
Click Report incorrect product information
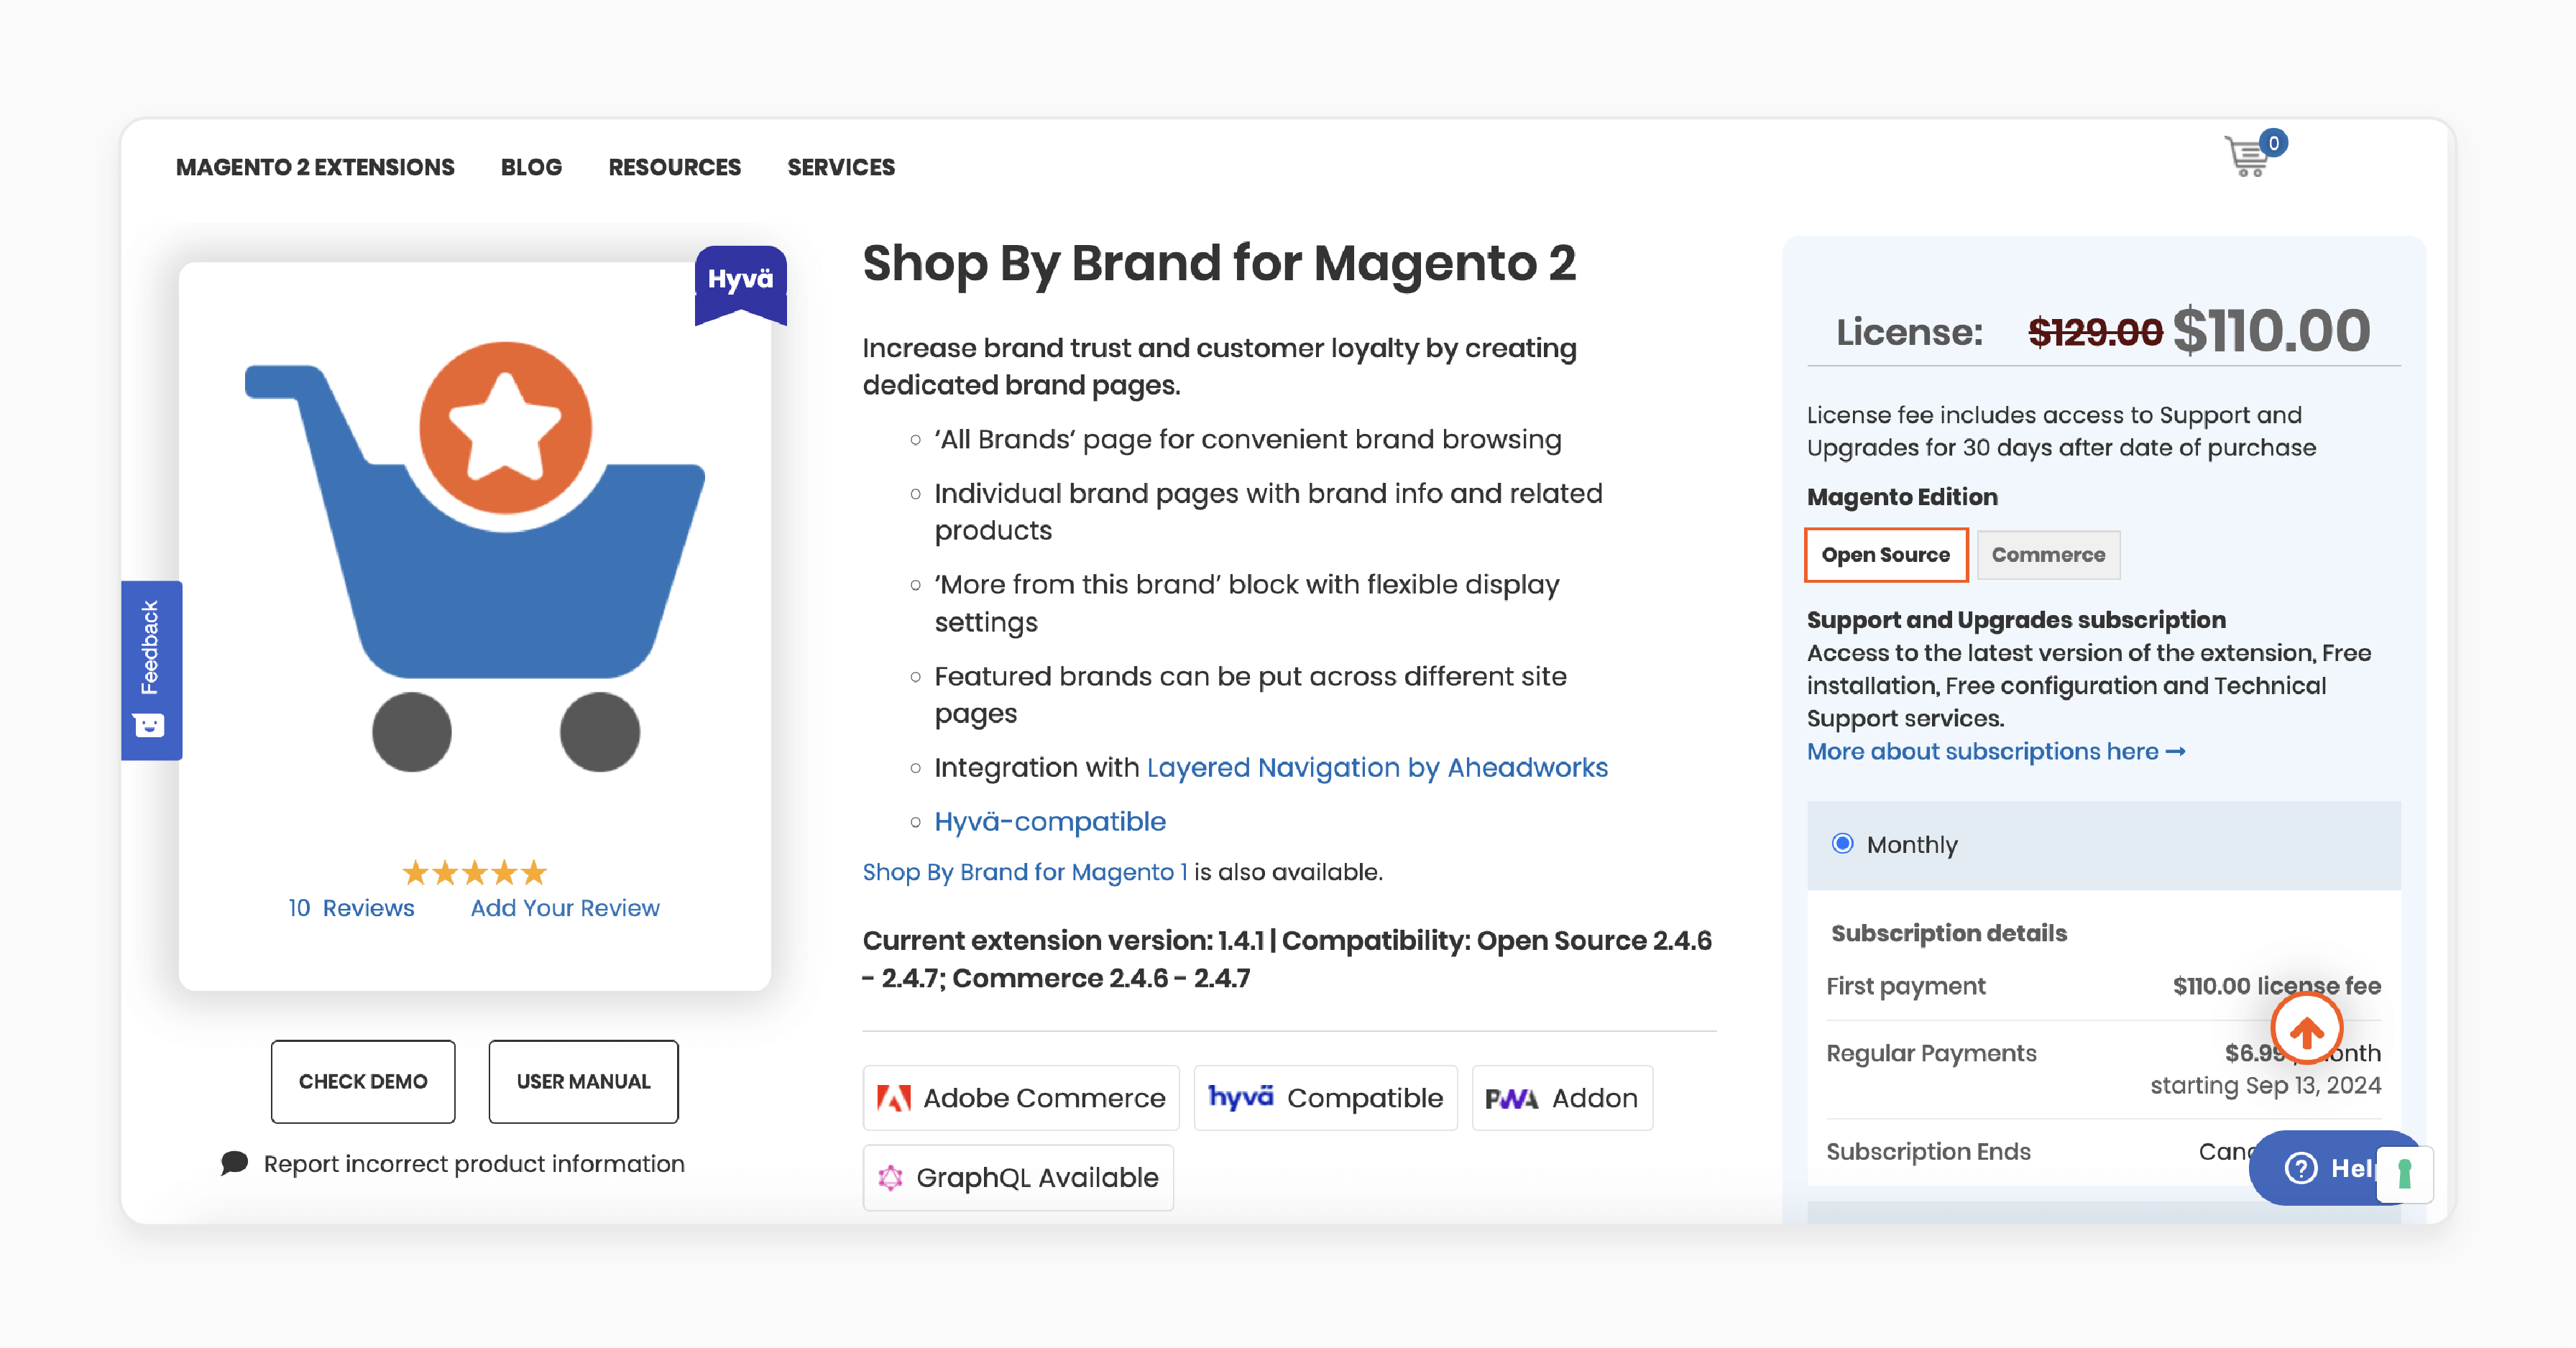point(474,1164)
